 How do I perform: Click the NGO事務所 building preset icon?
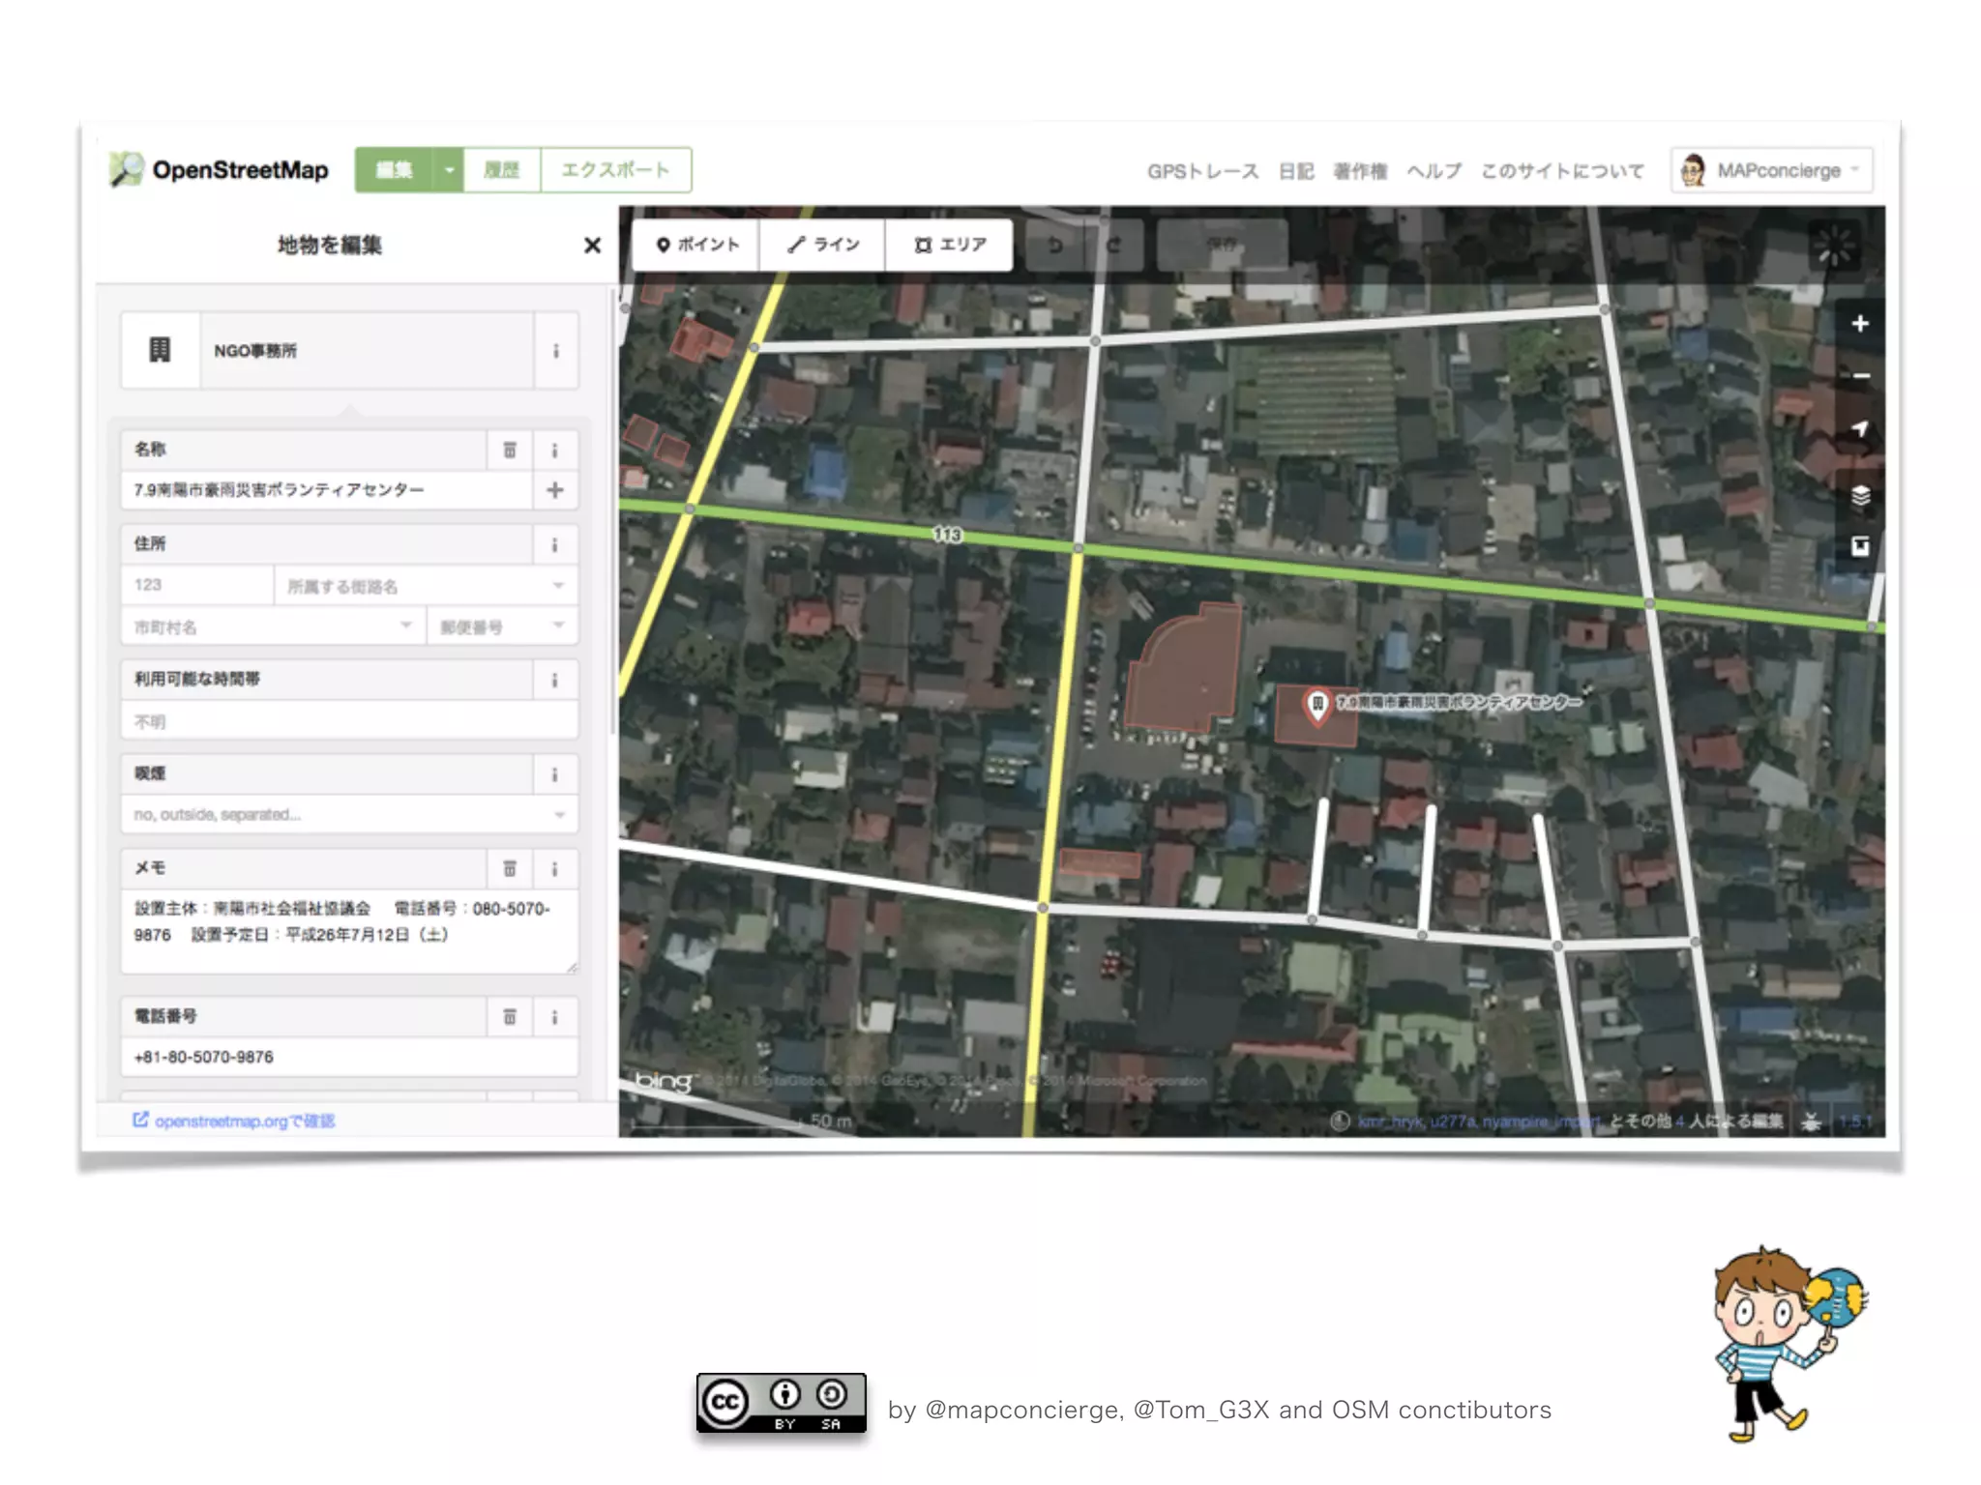point(160,350)
